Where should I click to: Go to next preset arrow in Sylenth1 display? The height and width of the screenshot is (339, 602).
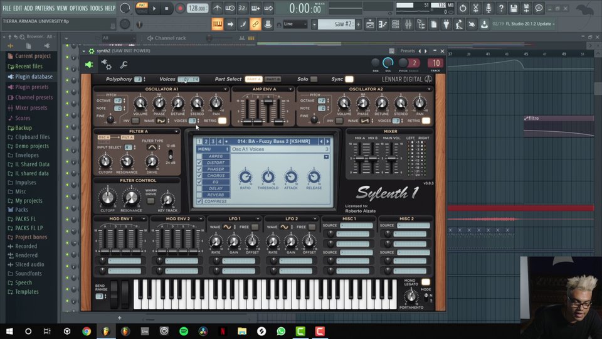[x=327, y=141]
